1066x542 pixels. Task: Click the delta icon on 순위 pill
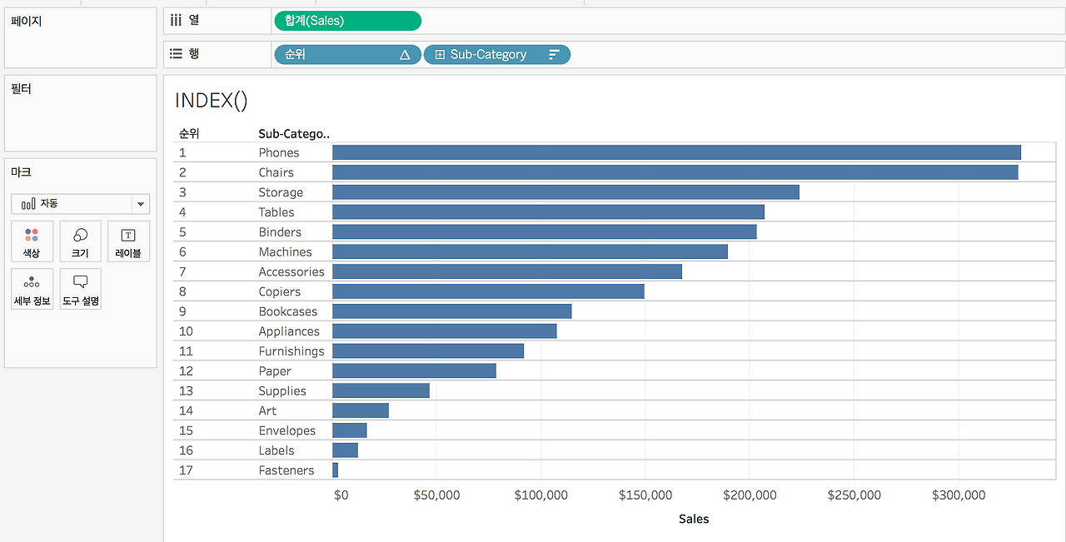tap(405, 55)
